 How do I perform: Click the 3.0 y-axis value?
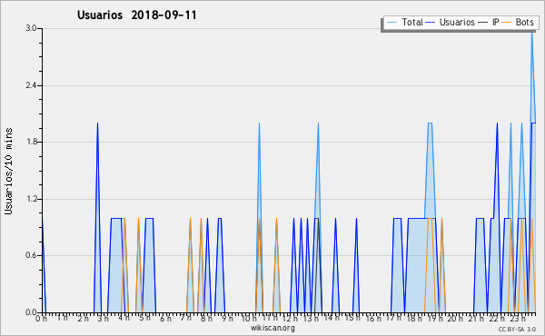coord(31,28)
